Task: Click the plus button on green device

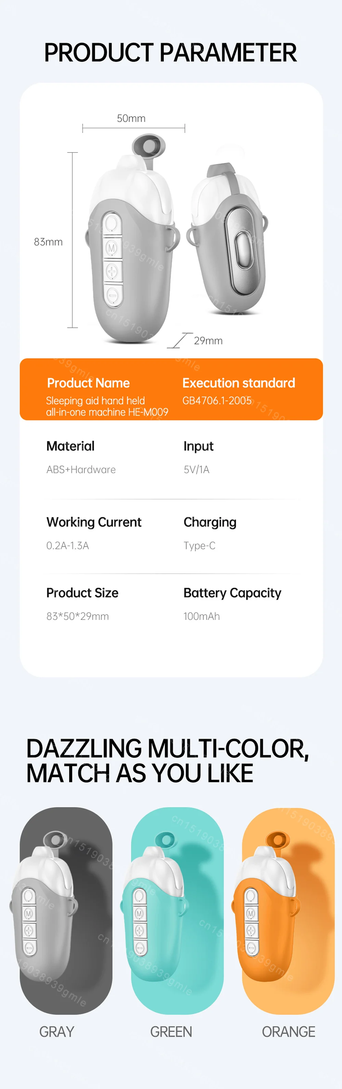Action: point(139,930)
